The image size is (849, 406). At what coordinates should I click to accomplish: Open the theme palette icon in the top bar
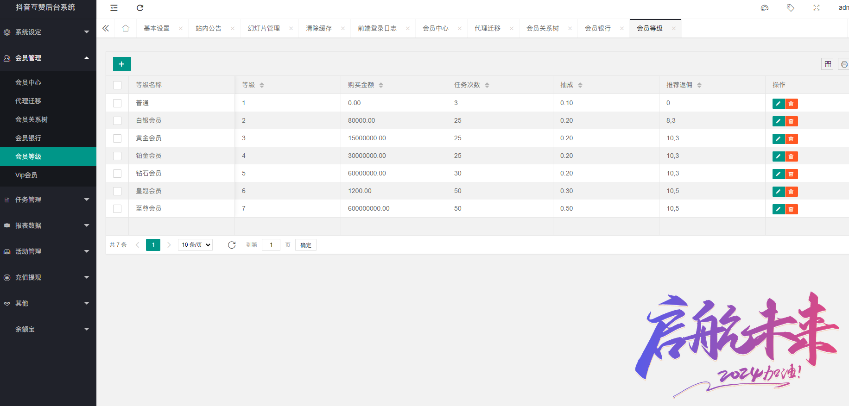765,8
